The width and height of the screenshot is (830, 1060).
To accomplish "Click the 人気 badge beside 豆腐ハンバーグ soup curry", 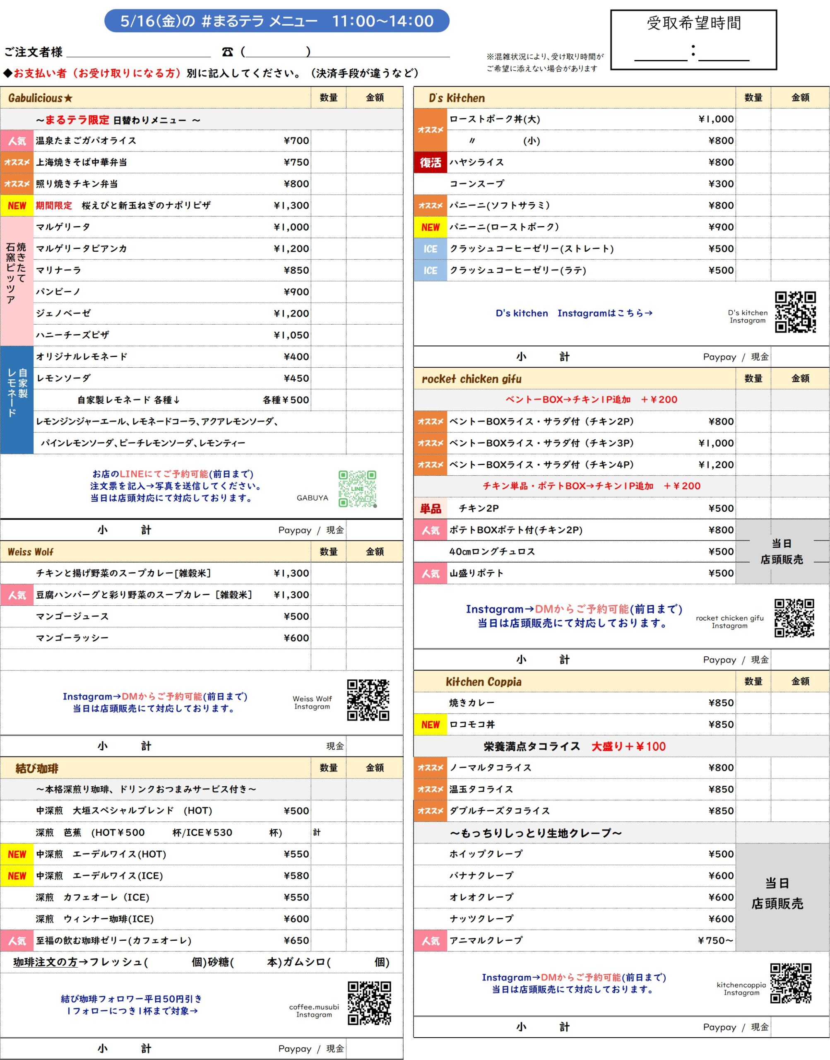I will (x=17, y=595).
